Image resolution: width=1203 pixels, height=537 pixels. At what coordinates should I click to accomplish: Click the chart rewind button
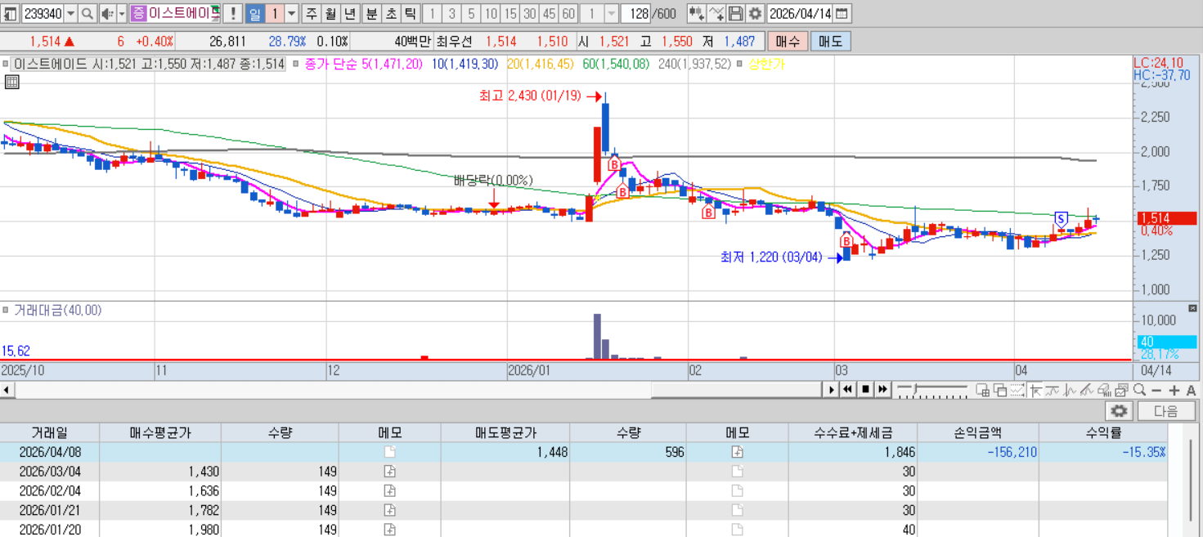[848, 390]
